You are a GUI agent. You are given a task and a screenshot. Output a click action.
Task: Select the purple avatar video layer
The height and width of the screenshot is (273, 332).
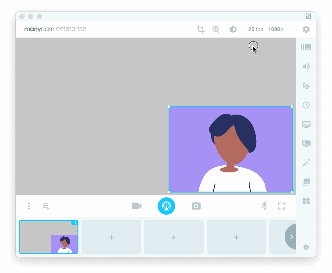(x=231, y=149)
